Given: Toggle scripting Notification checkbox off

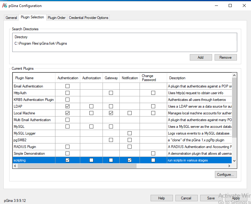Looking at the screenshot, I should [x=129, y=160].
